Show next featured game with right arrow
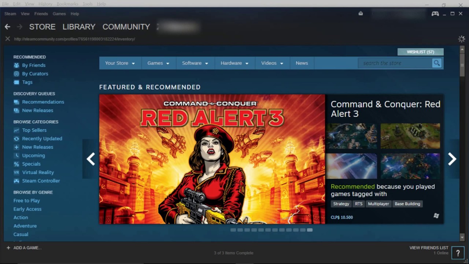469x264 pixels. click(452, 159)
